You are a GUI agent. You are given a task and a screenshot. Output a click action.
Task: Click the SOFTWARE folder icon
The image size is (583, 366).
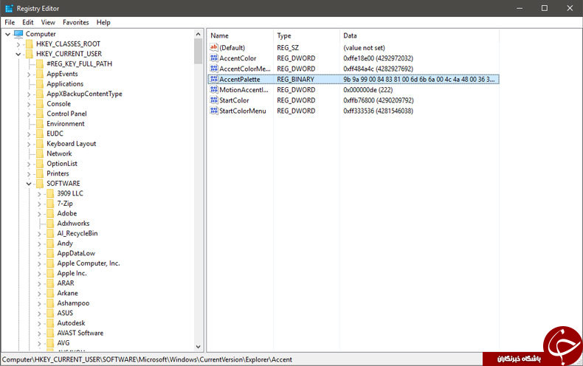pos(40,184)
